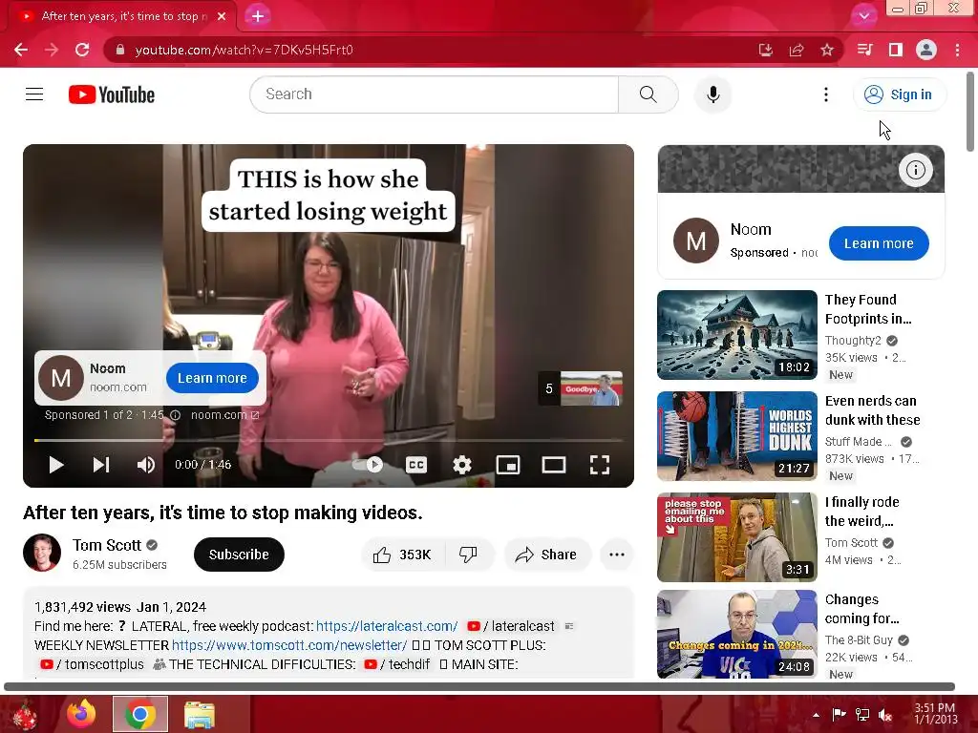The width and height of the screenshot is (978, 733).
Task: Click the horizontal page scrollbar
Action: [x=479, y=686]
